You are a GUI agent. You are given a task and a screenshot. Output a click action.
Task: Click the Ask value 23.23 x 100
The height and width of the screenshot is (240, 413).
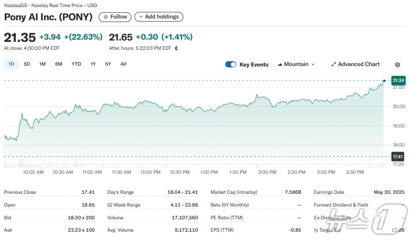tap(81, 230)
